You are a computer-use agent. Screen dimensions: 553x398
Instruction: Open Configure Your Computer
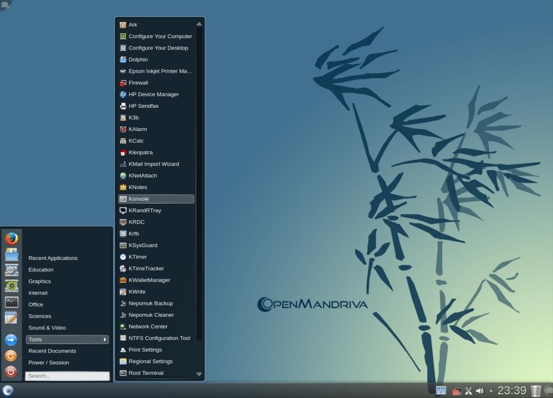point(156,36)
